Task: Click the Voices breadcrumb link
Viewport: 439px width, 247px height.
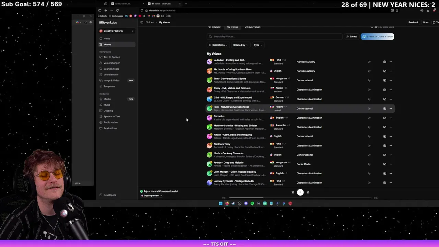Action: click(150, 22)
